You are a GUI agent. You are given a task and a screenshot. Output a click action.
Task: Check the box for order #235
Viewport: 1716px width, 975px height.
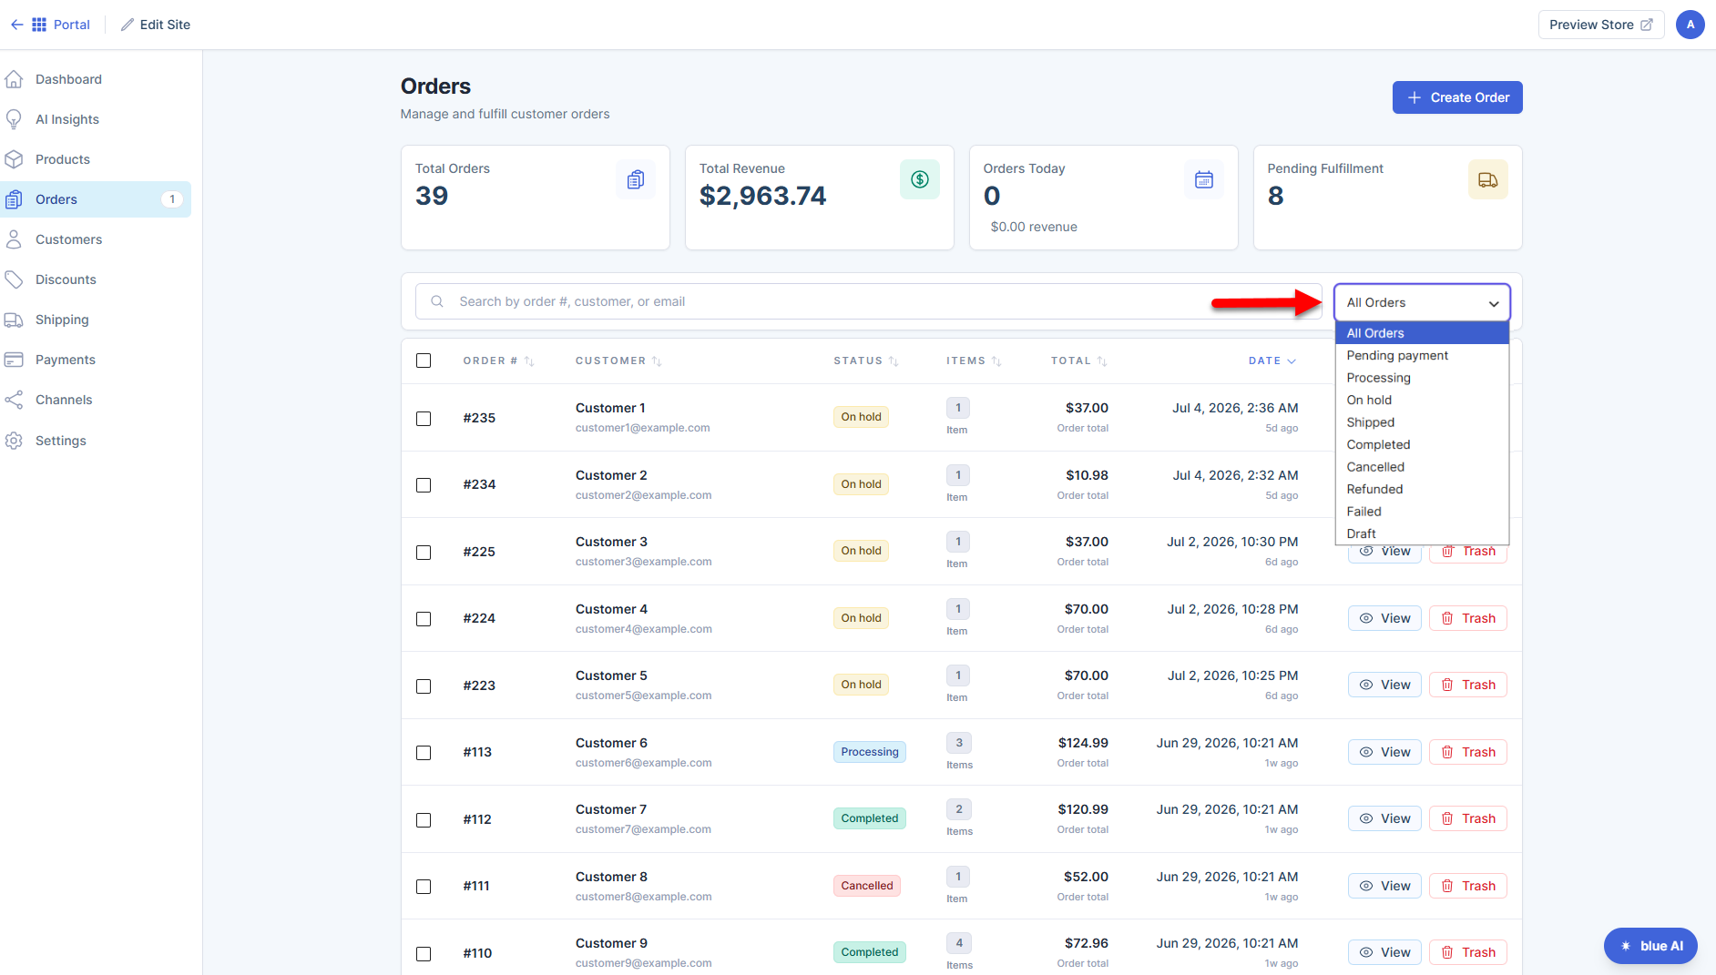coord(424,418)
